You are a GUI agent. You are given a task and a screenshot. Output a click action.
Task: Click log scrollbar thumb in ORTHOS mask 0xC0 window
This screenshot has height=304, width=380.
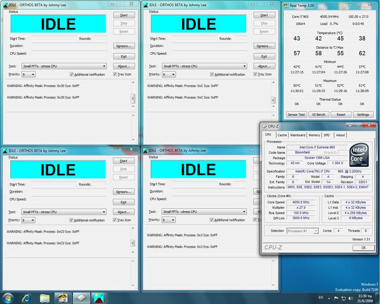(x=133, y=243)
